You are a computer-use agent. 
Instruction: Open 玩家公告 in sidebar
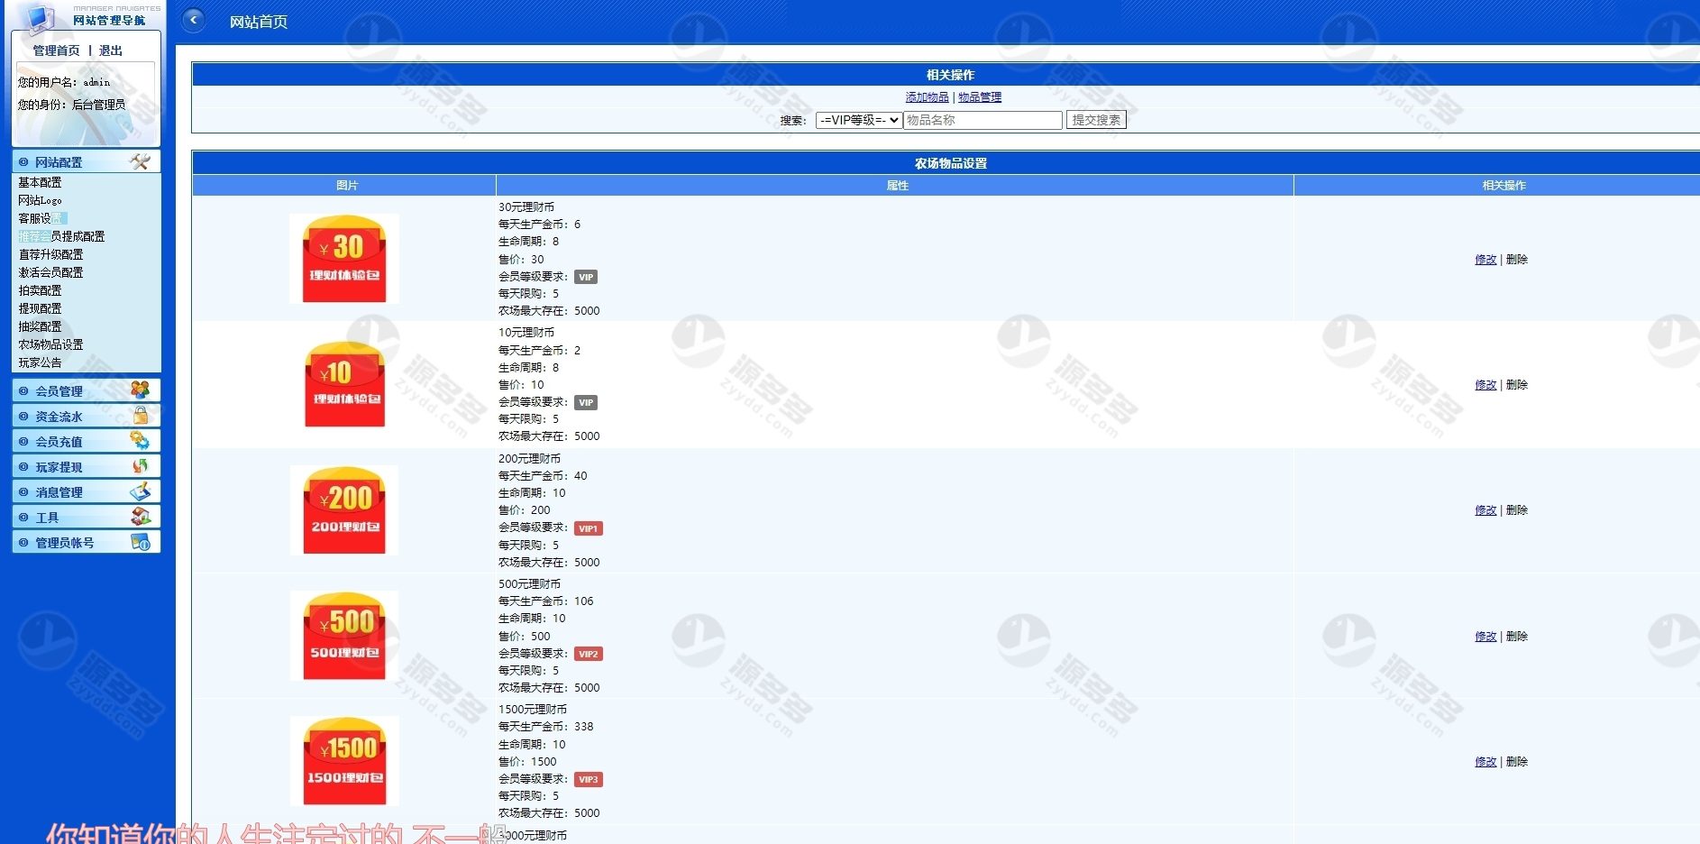[x=40, y=362]
